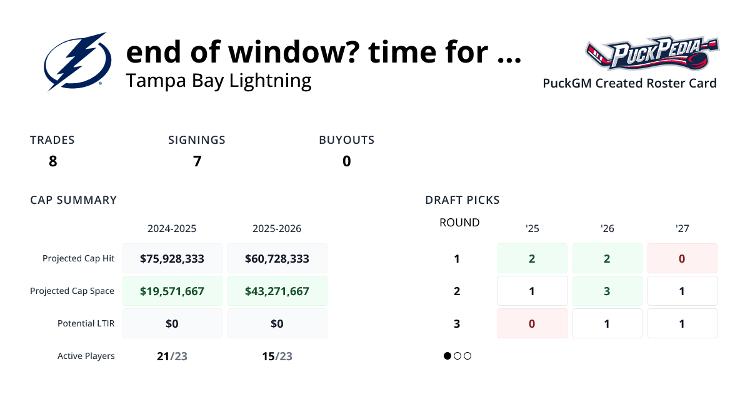Image resolution: width=750 pixels, height=394 pixels.
Task: Open the 2024-2025 season column header
Action: (172, 228)
